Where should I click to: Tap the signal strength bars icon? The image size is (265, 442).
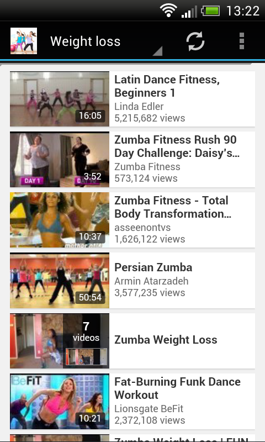pos(189,12)
